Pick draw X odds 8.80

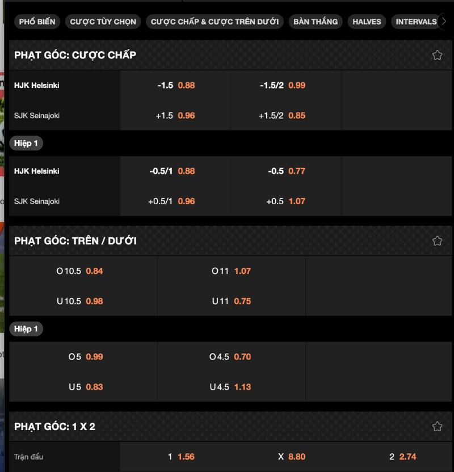coord(292,457)
